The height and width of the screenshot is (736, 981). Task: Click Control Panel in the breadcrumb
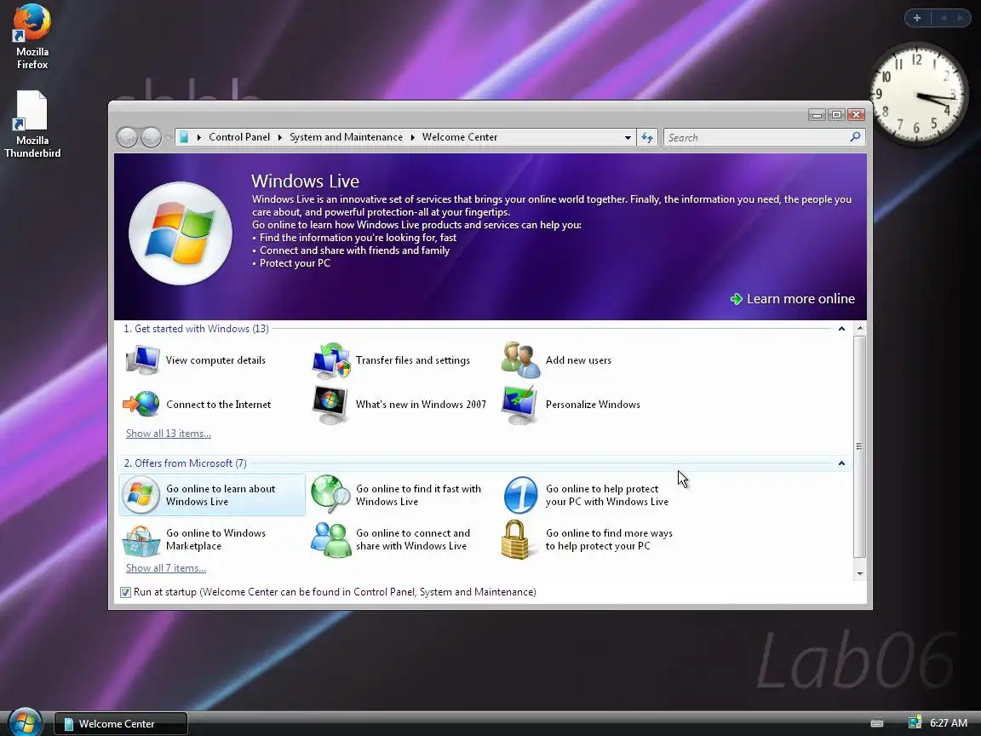click(239, 137)
